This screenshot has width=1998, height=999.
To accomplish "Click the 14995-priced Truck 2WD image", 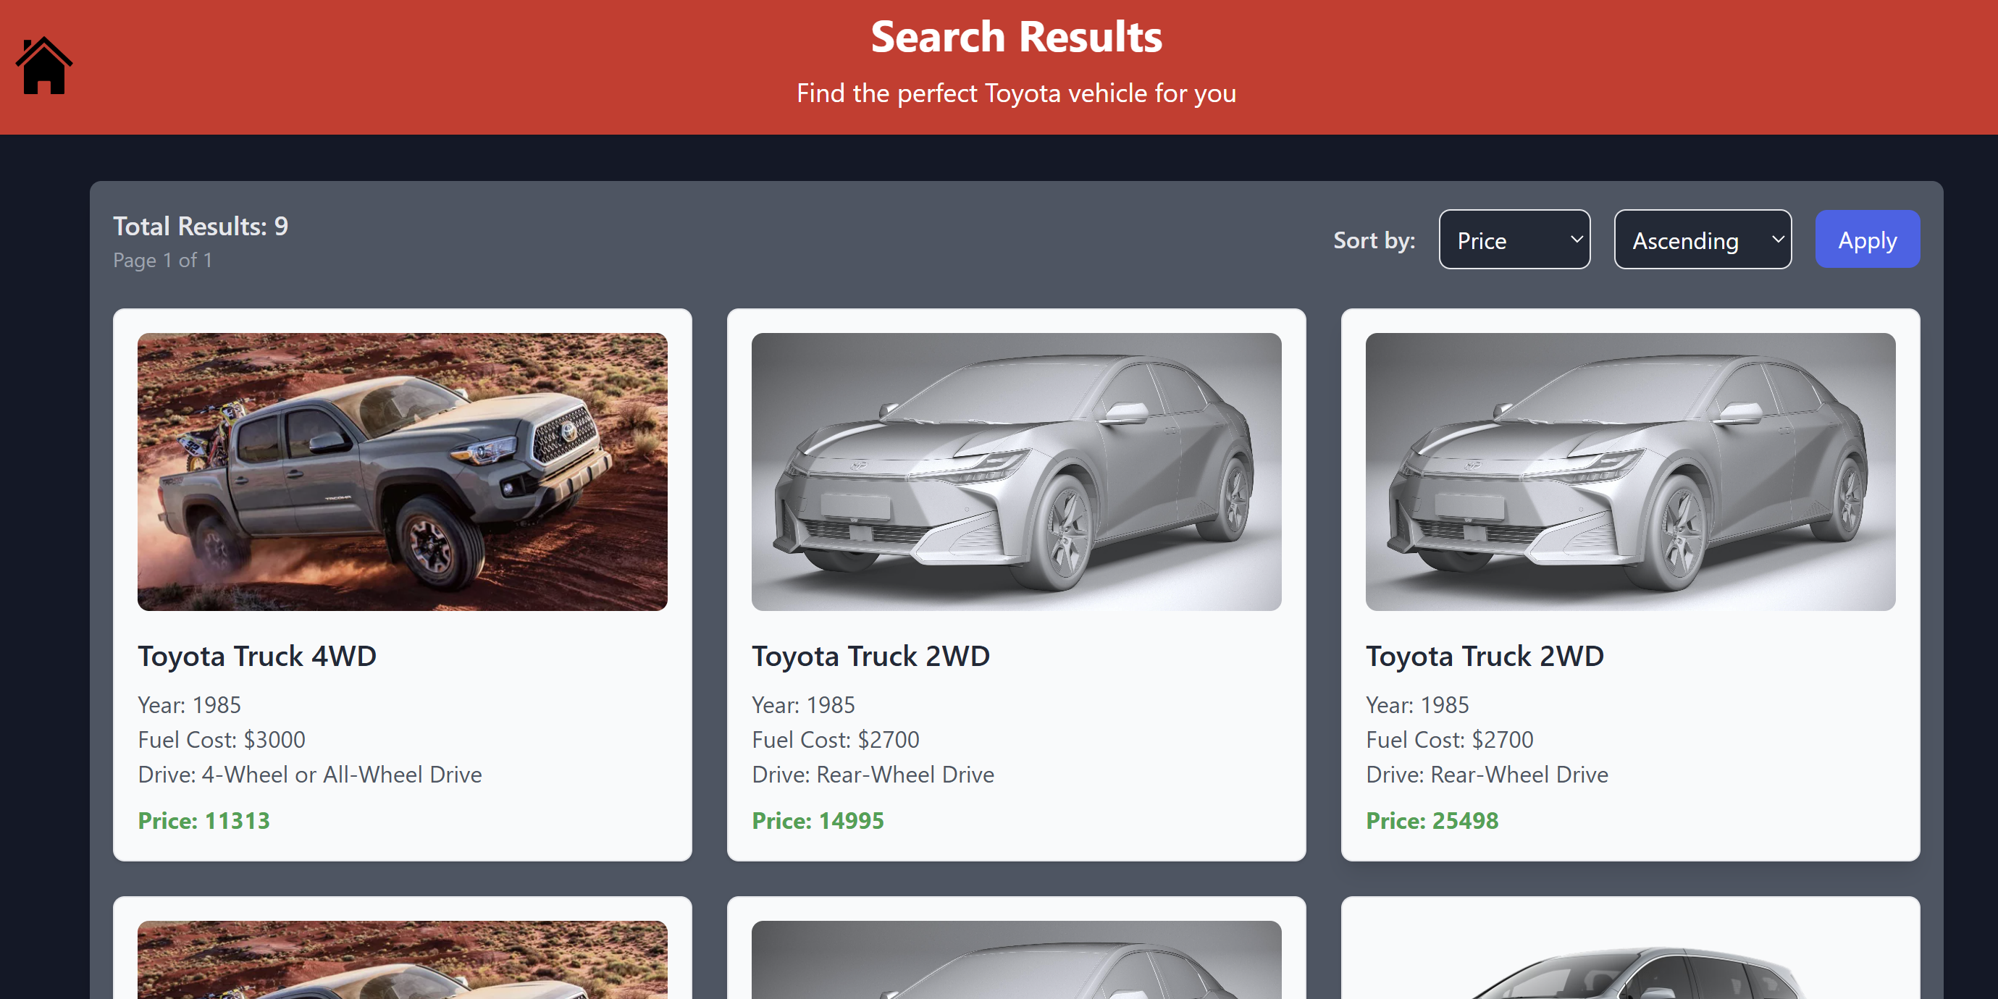I will point(1015,471).
